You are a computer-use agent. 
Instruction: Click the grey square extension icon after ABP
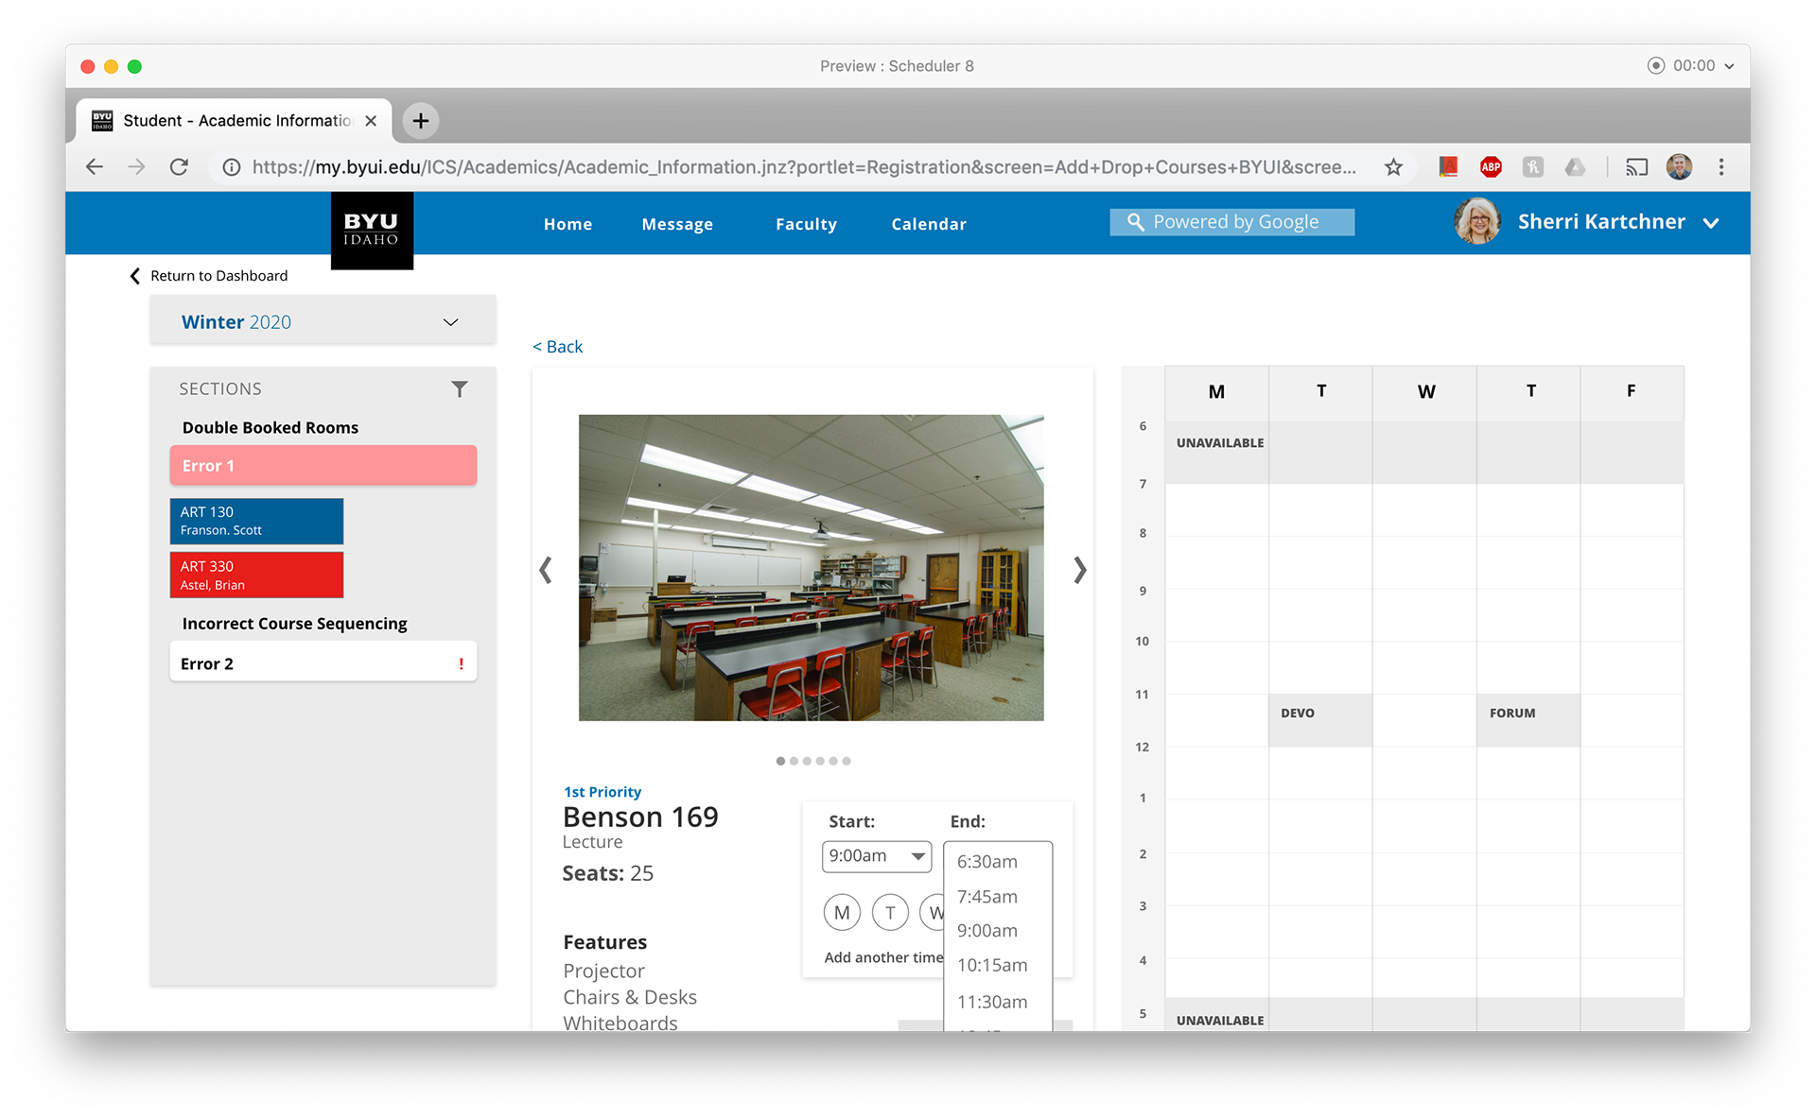click(x=1533, y=167)
